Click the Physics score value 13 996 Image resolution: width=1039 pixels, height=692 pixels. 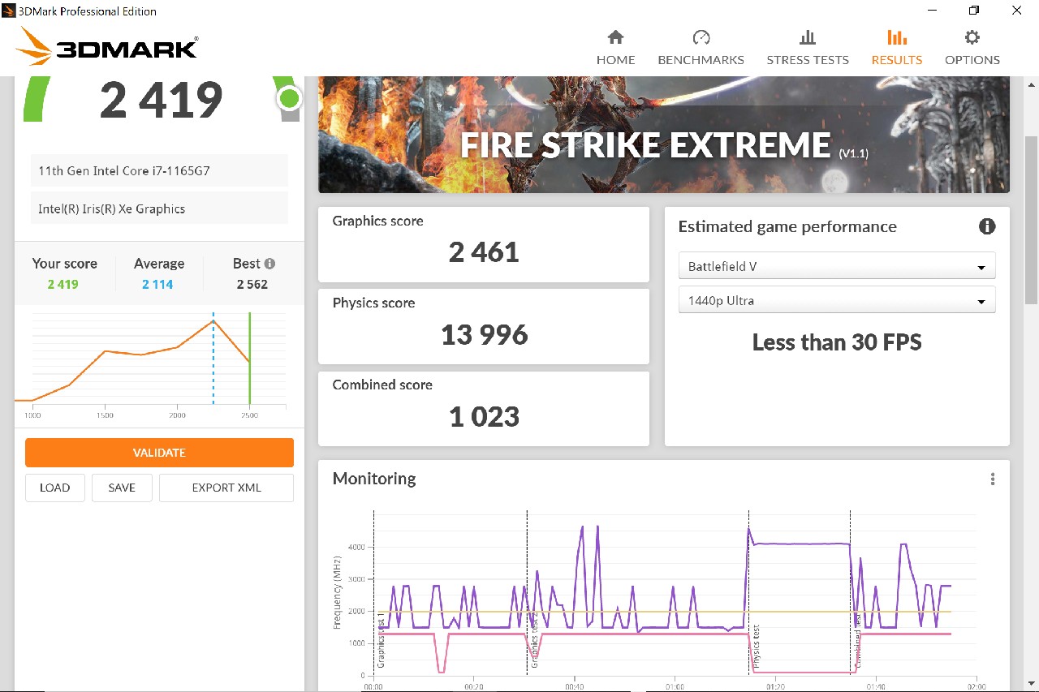click(x=484, y=334)
